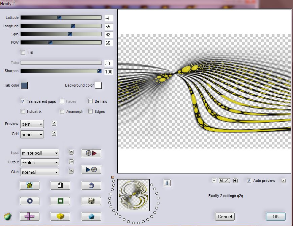This screenshot has width=293, height=226.
Task: Click the Latitude slider
Action: (x=61, y=18)
